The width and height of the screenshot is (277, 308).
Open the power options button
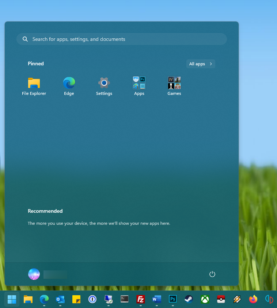tap(212, 274)
